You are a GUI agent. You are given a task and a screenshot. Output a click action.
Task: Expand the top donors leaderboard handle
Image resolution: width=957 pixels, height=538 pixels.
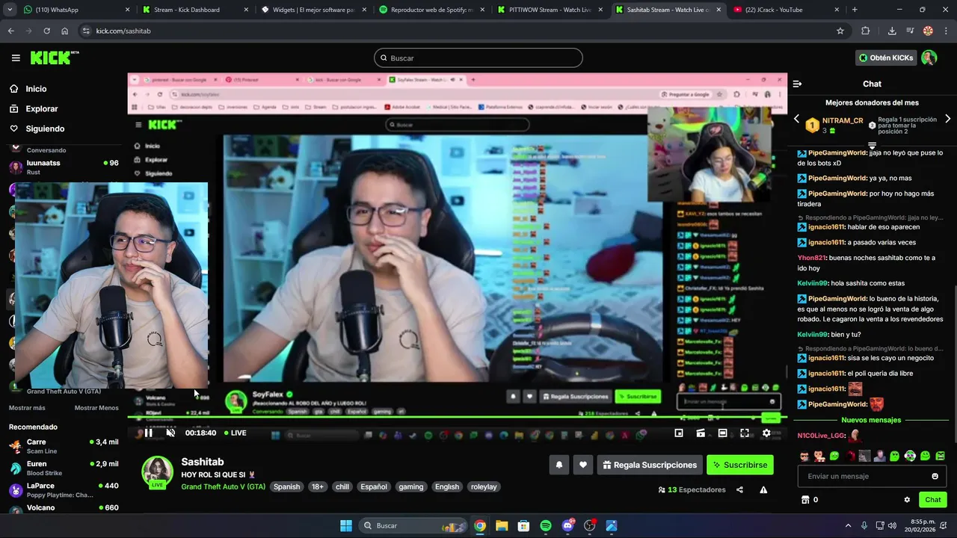tap(872, 145)
